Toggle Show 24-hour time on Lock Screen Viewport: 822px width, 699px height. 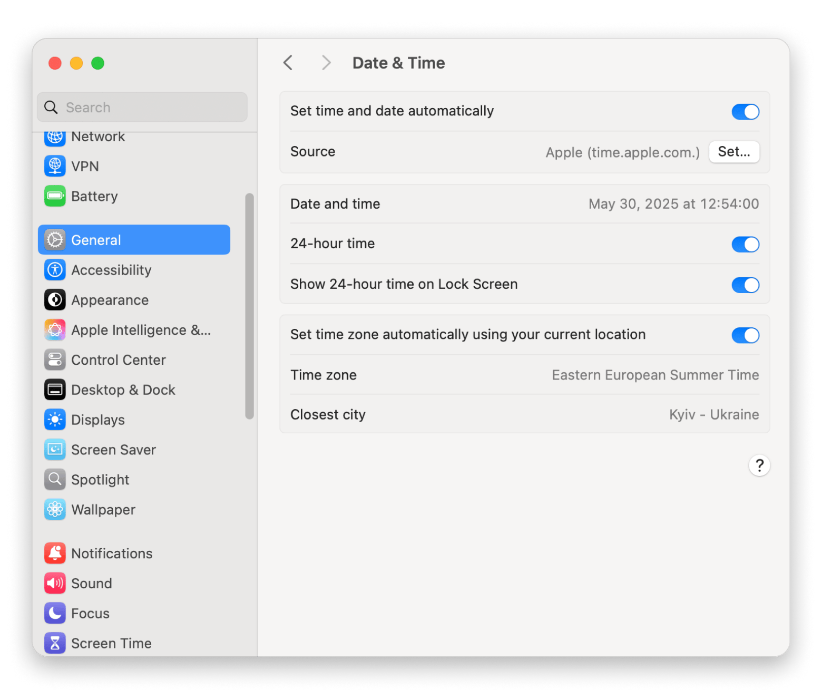pos(745,285)
